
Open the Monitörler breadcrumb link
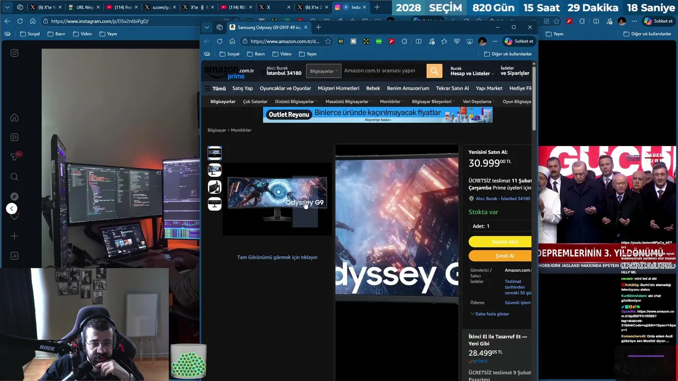(241, 130)
